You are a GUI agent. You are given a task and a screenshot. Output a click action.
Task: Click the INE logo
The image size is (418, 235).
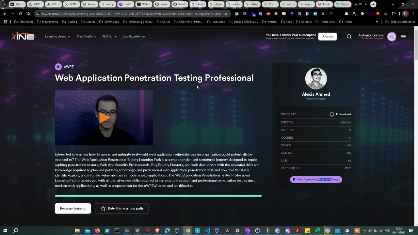24,36
